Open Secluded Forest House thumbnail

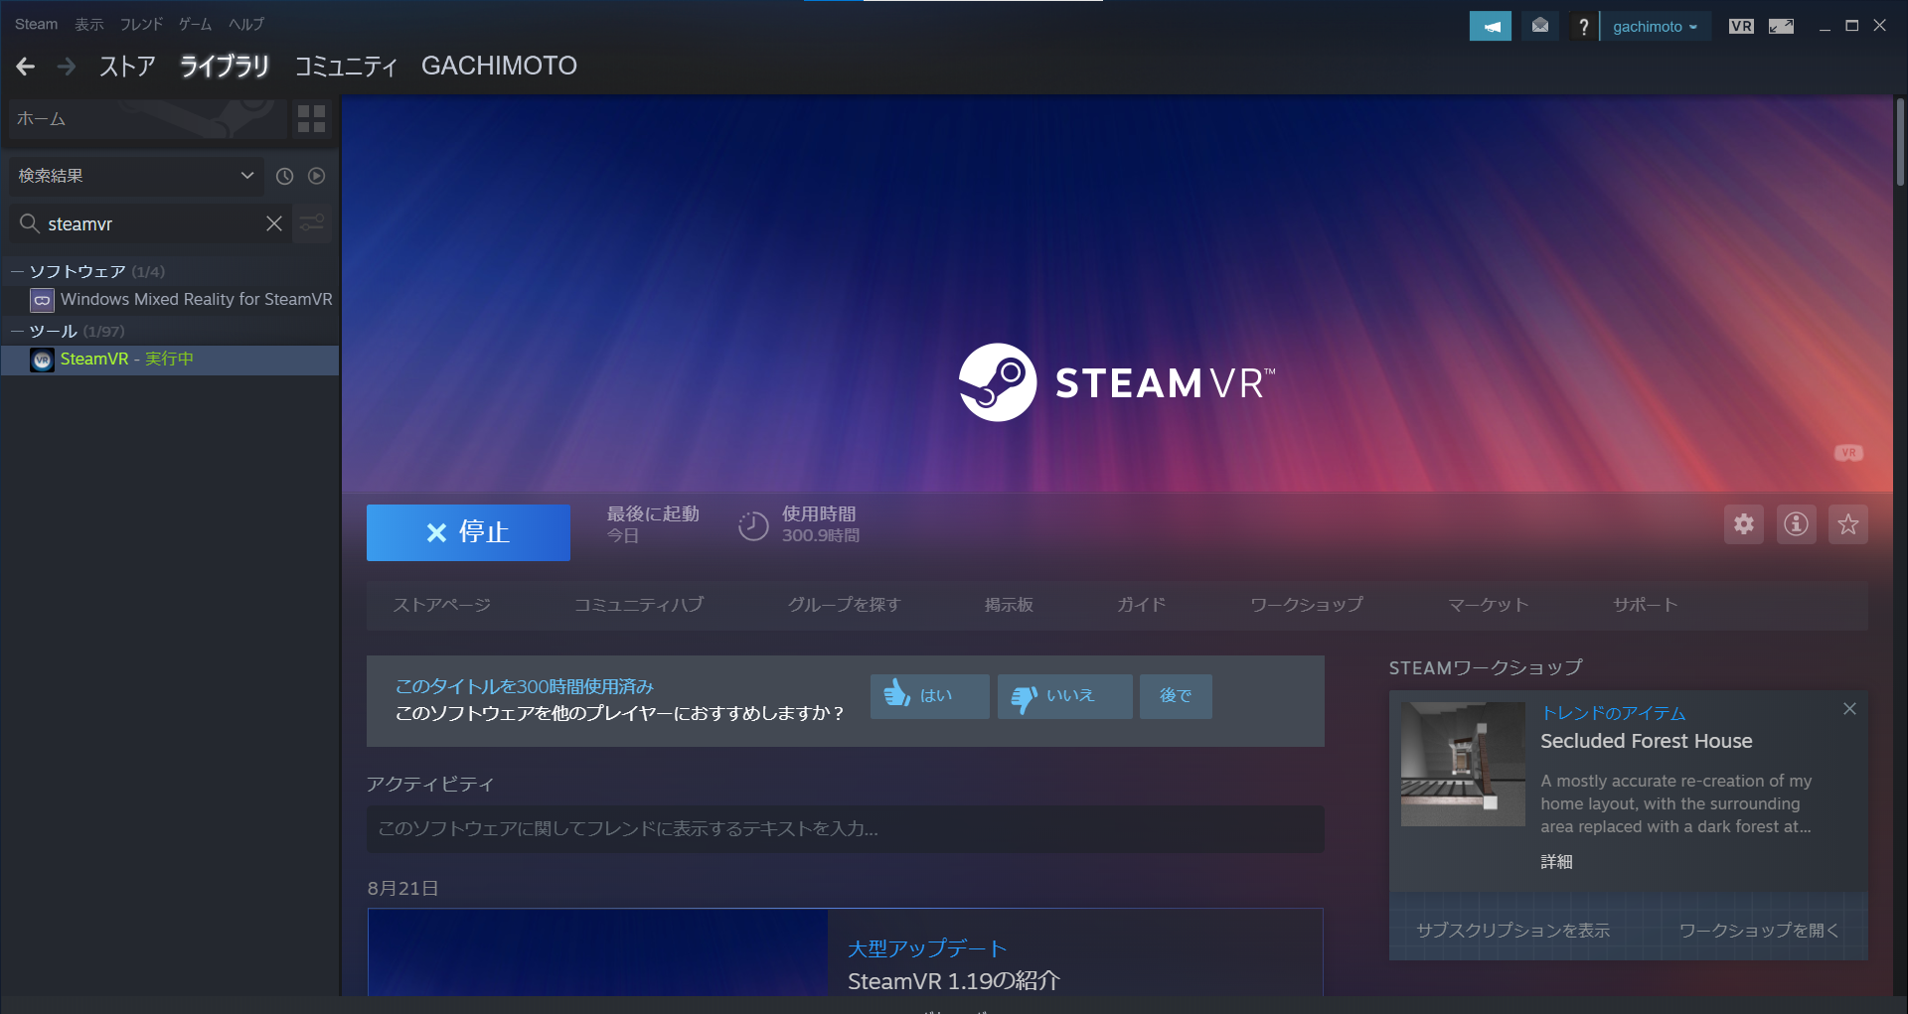coord(1463,764)
